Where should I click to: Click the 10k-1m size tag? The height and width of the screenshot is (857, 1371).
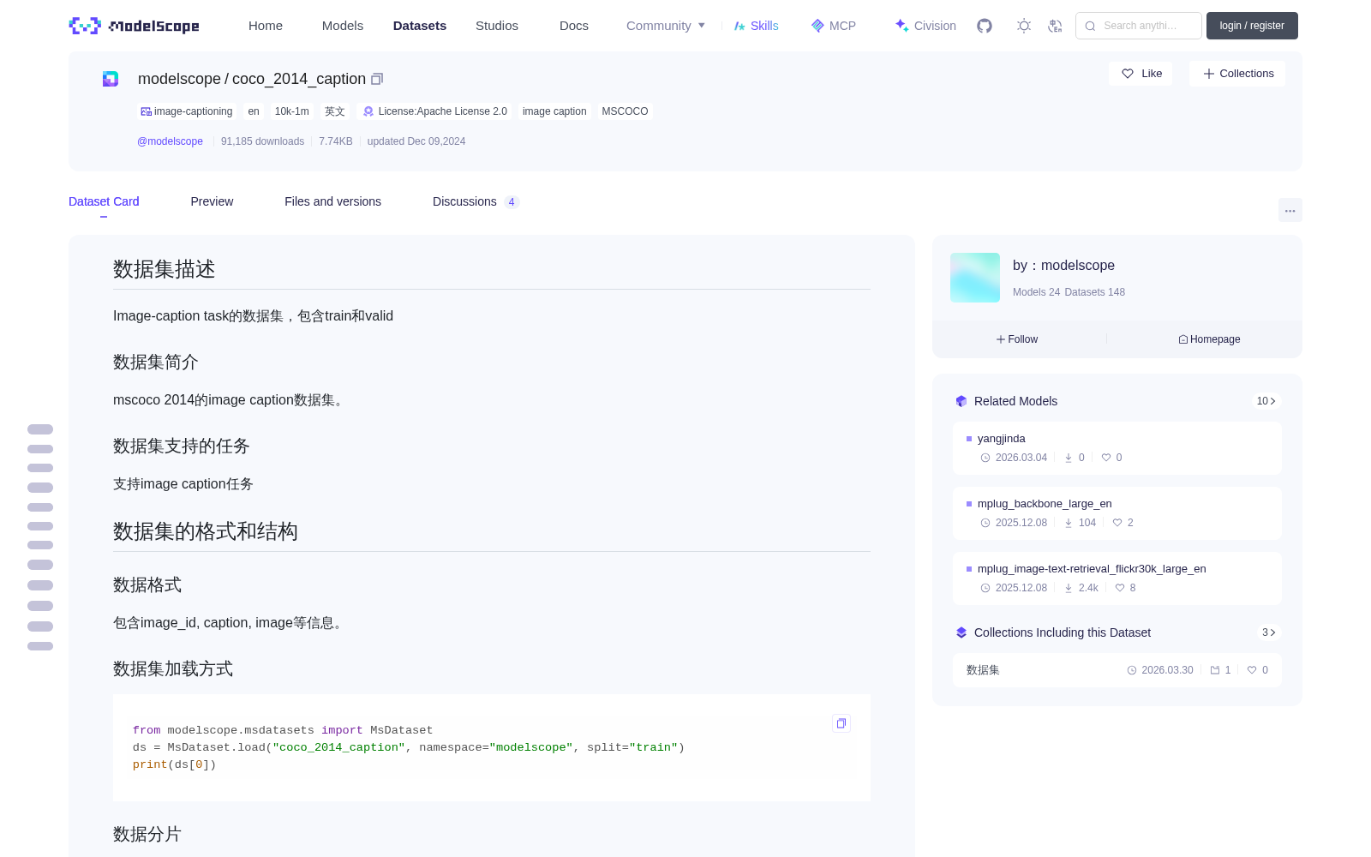coord(292,111)
